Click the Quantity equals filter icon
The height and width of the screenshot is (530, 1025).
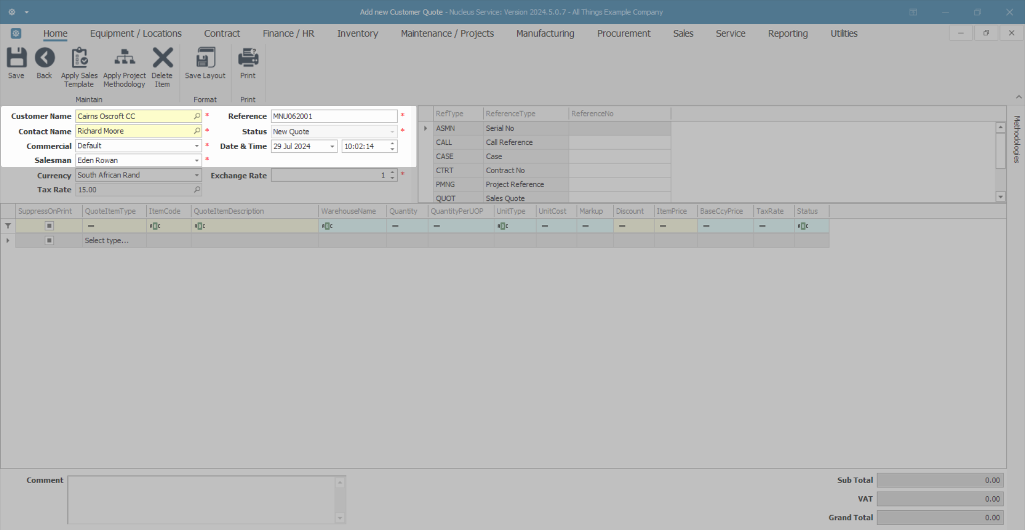click(x=396, y=226)
